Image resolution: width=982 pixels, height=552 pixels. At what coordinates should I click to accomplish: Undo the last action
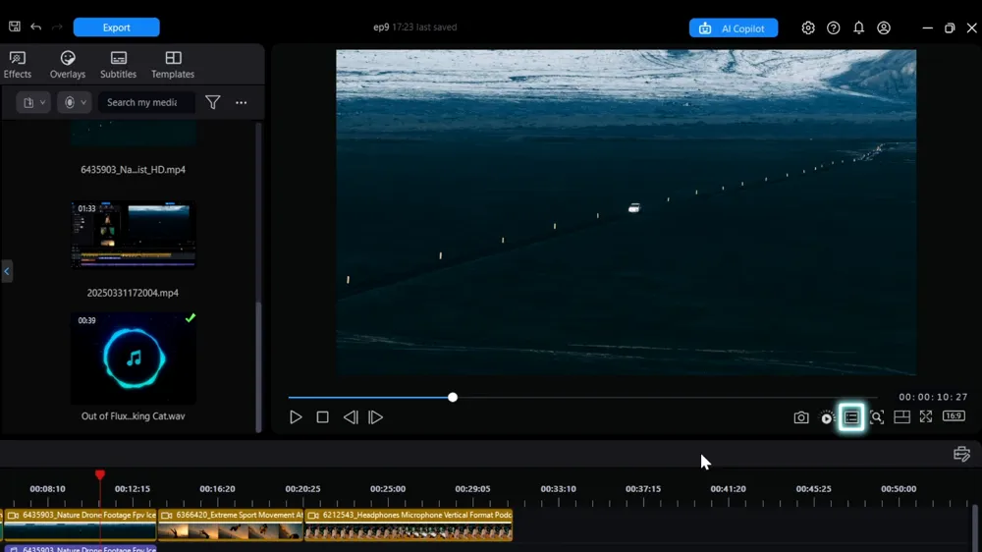35,27
